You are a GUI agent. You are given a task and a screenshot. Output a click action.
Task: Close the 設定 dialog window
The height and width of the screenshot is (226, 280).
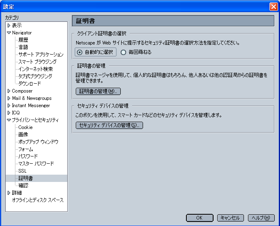pyautogui.click(x=273, y=6)
